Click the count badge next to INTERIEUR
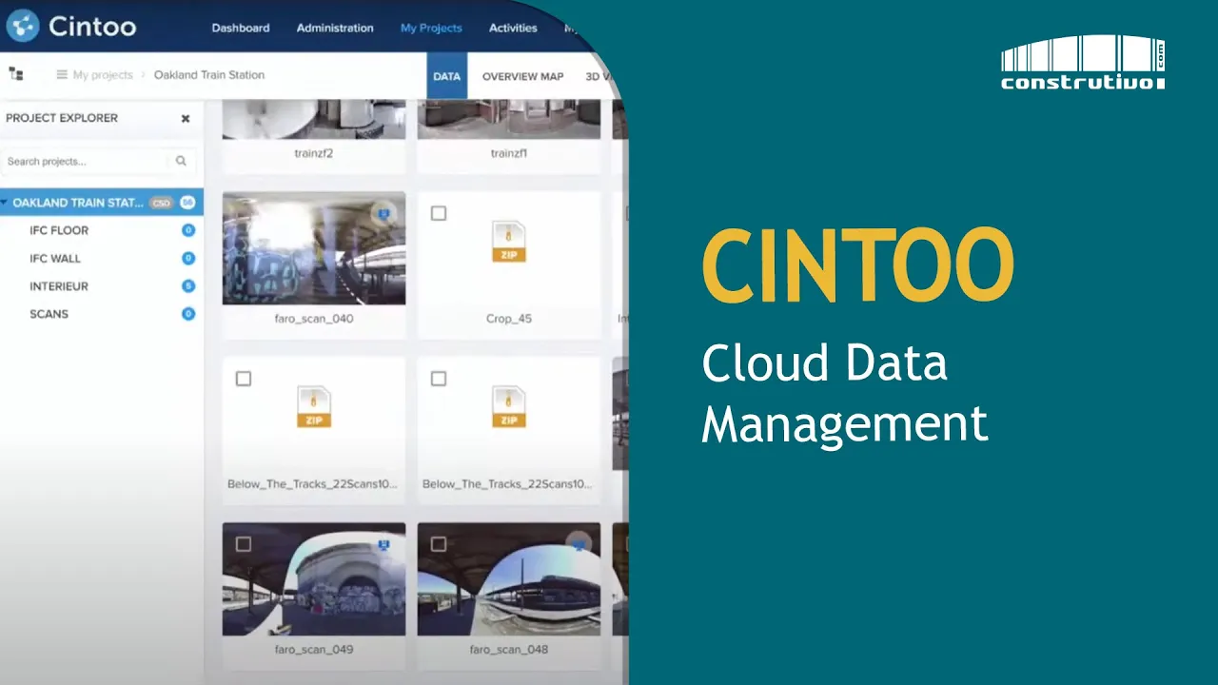Image resolution: width=1218 pixels, height=685 pixels. pyautogui.click(x=188, y=286)
